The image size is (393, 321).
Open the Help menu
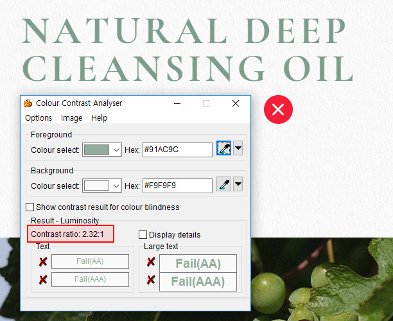[x=99, y=118]
